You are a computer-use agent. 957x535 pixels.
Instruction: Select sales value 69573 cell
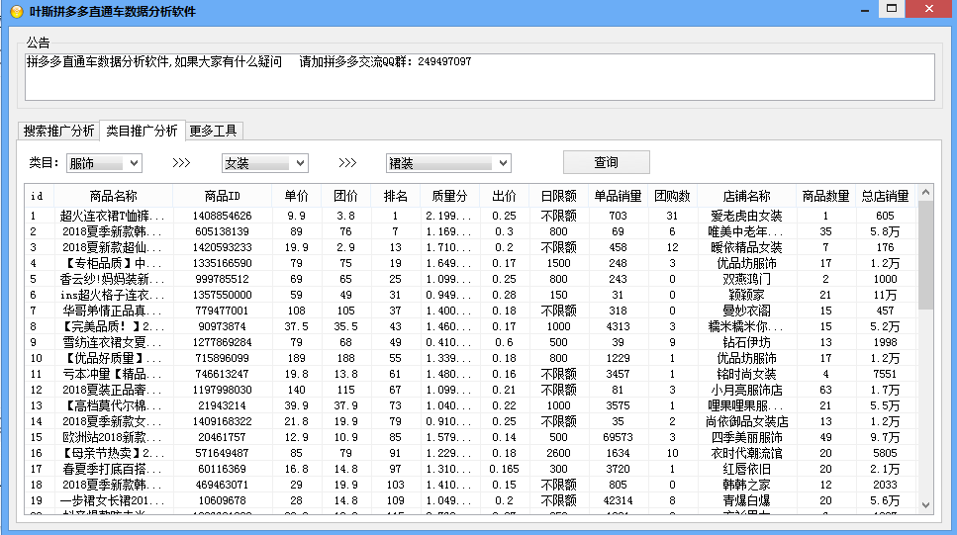(618, 437)
